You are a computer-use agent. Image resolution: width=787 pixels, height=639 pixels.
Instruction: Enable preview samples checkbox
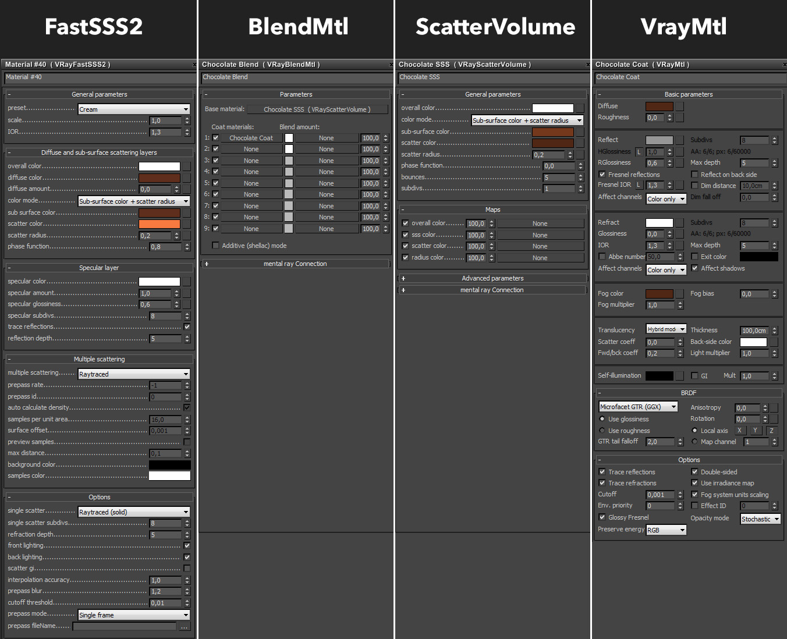[x=187, y=442]
